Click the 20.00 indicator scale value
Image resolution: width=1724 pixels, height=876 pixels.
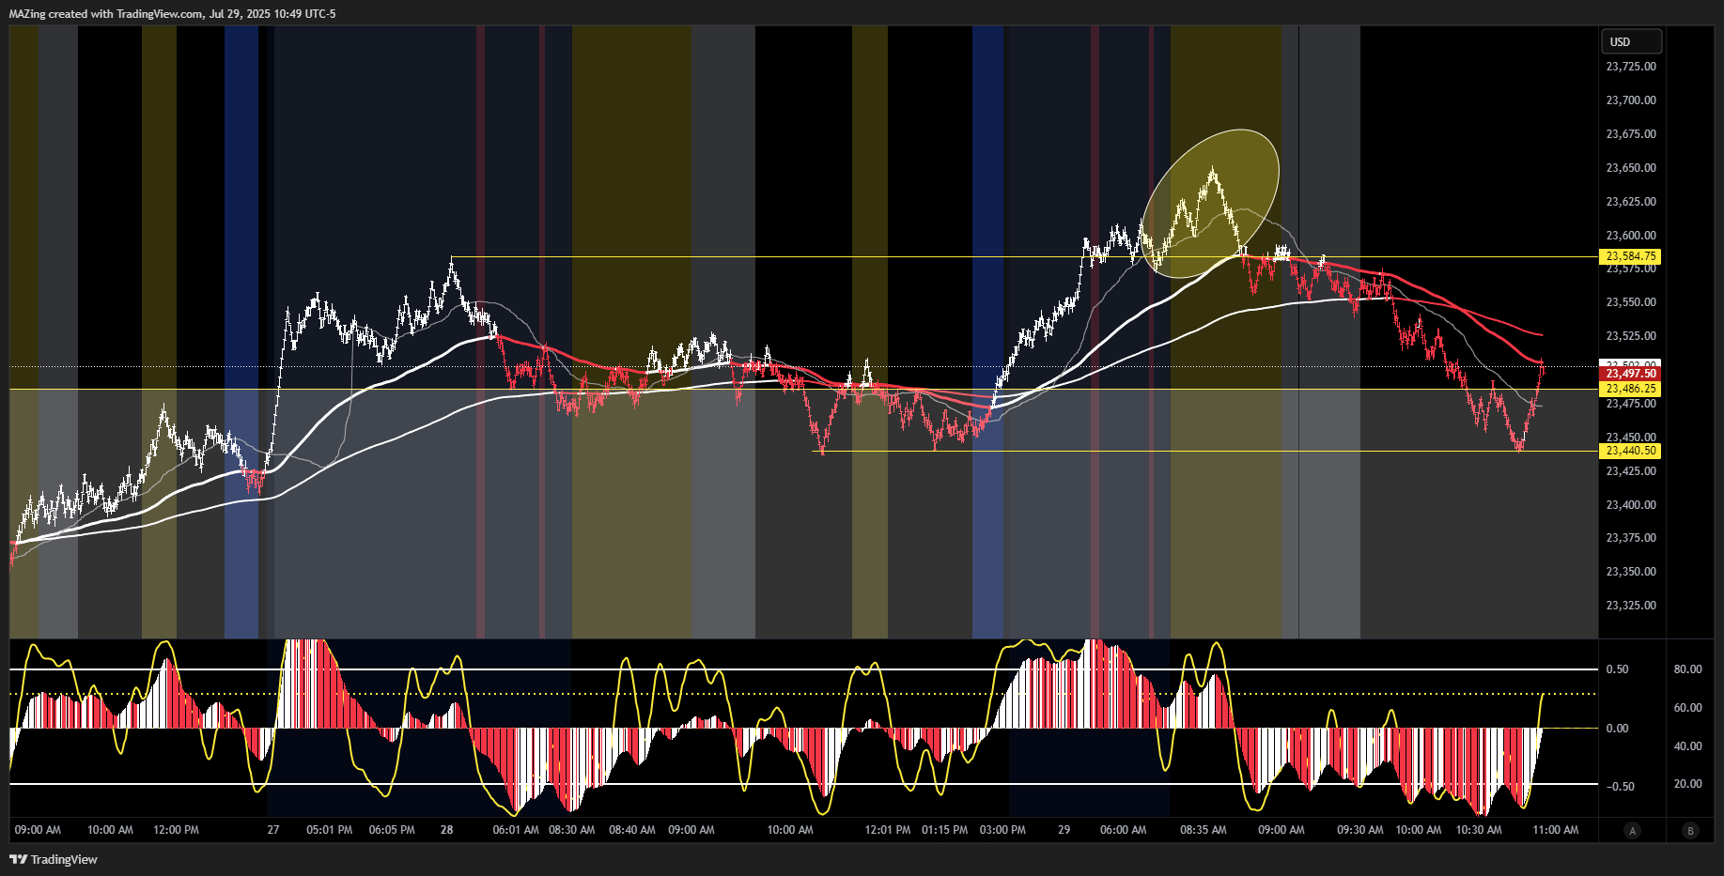point(1688,784)
